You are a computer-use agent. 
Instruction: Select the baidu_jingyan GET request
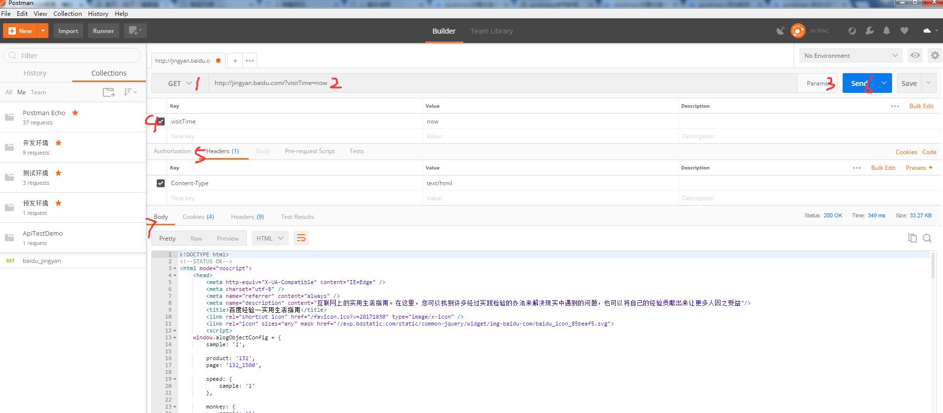pos(73,260)
